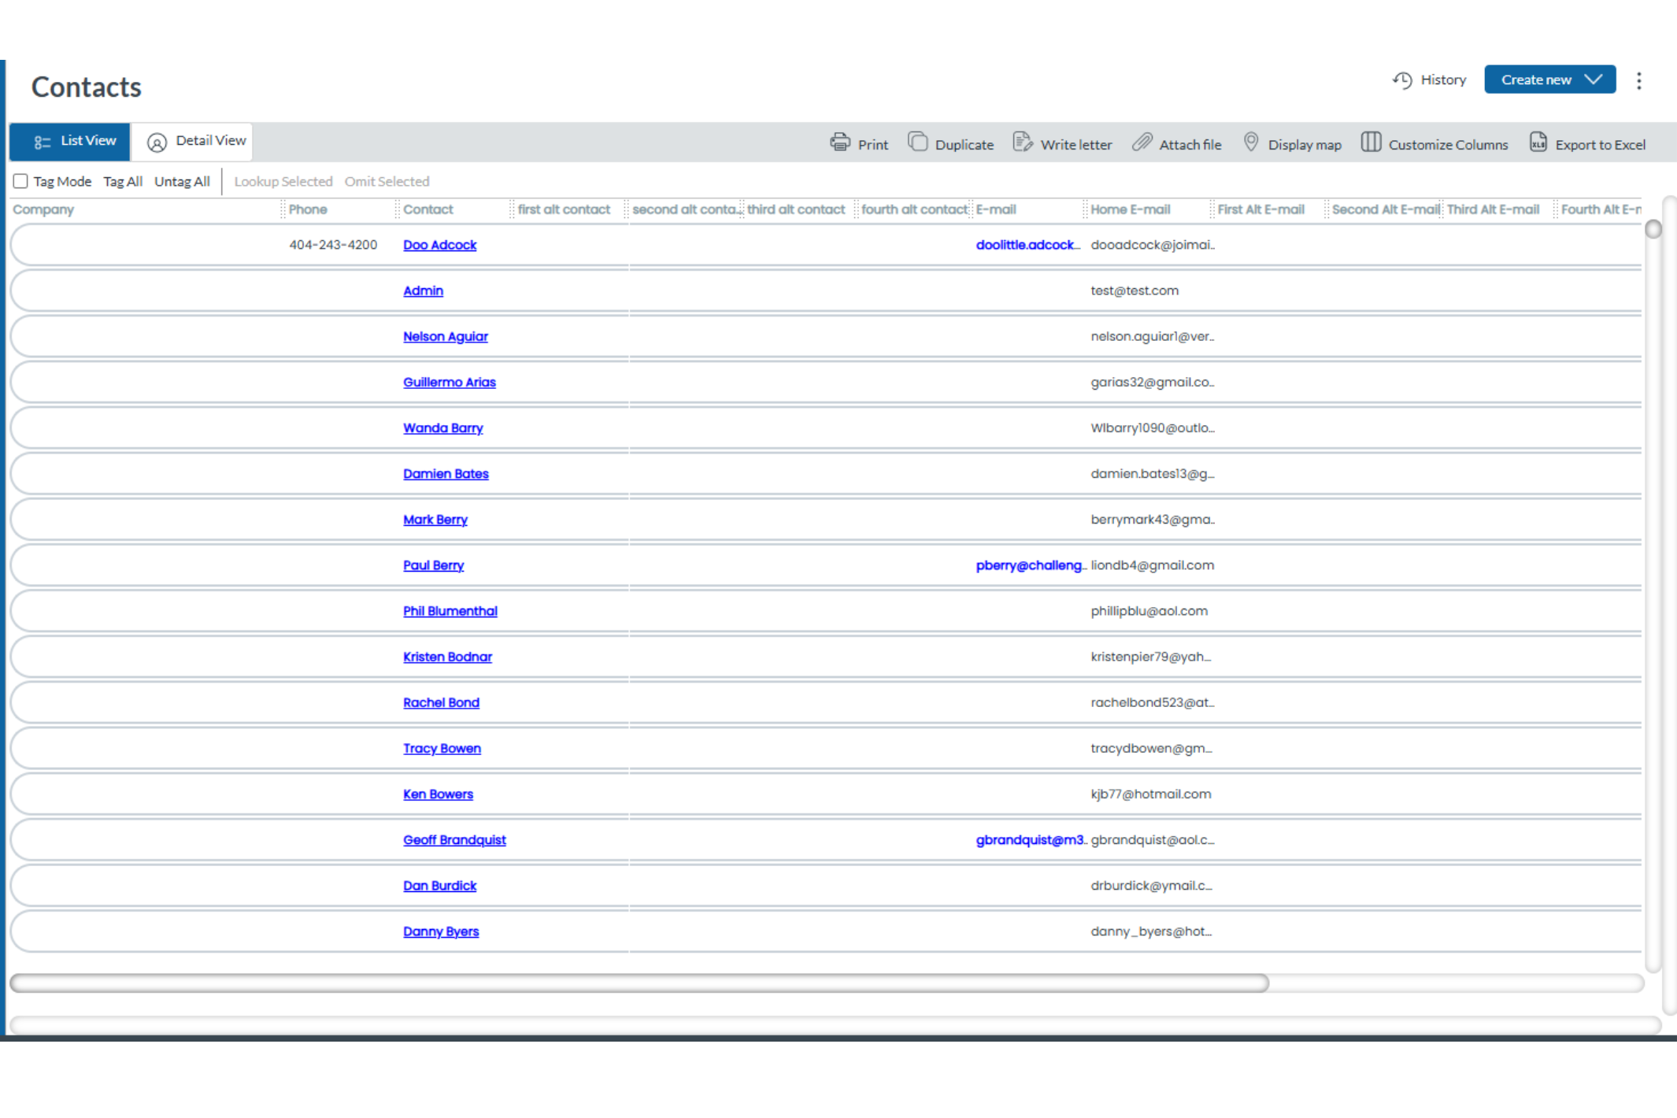Open contact Paul Berry
This screenshot has width=1677, height=1118.
(434, 565)
